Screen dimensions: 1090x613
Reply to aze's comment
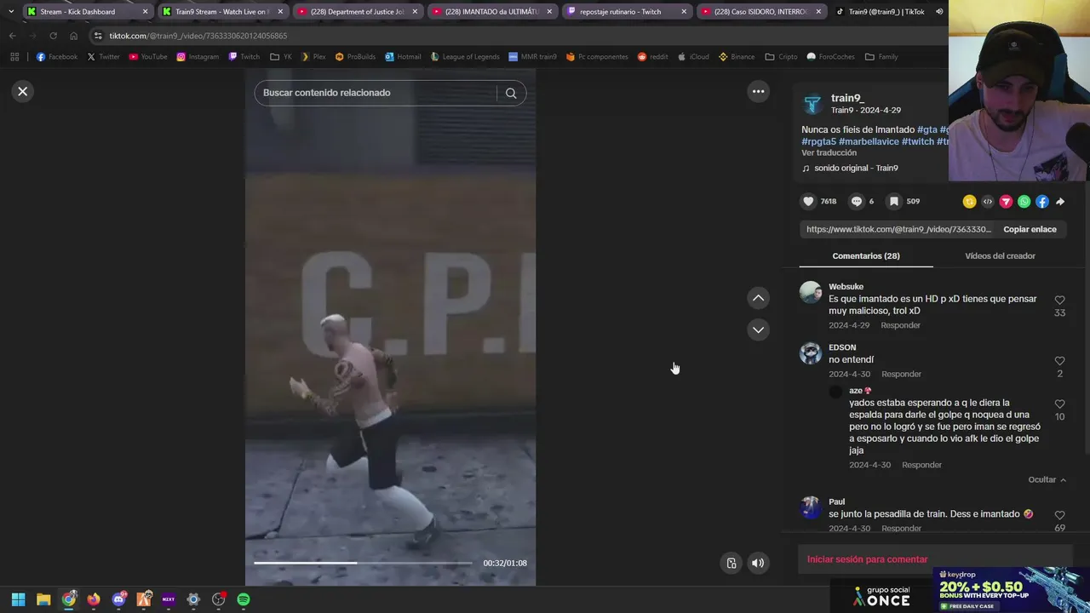click(x=921, y=465)
